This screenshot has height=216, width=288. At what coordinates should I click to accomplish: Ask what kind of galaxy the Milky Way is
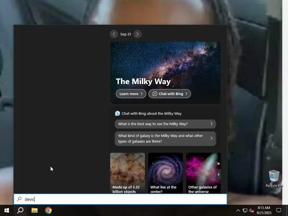165,138
